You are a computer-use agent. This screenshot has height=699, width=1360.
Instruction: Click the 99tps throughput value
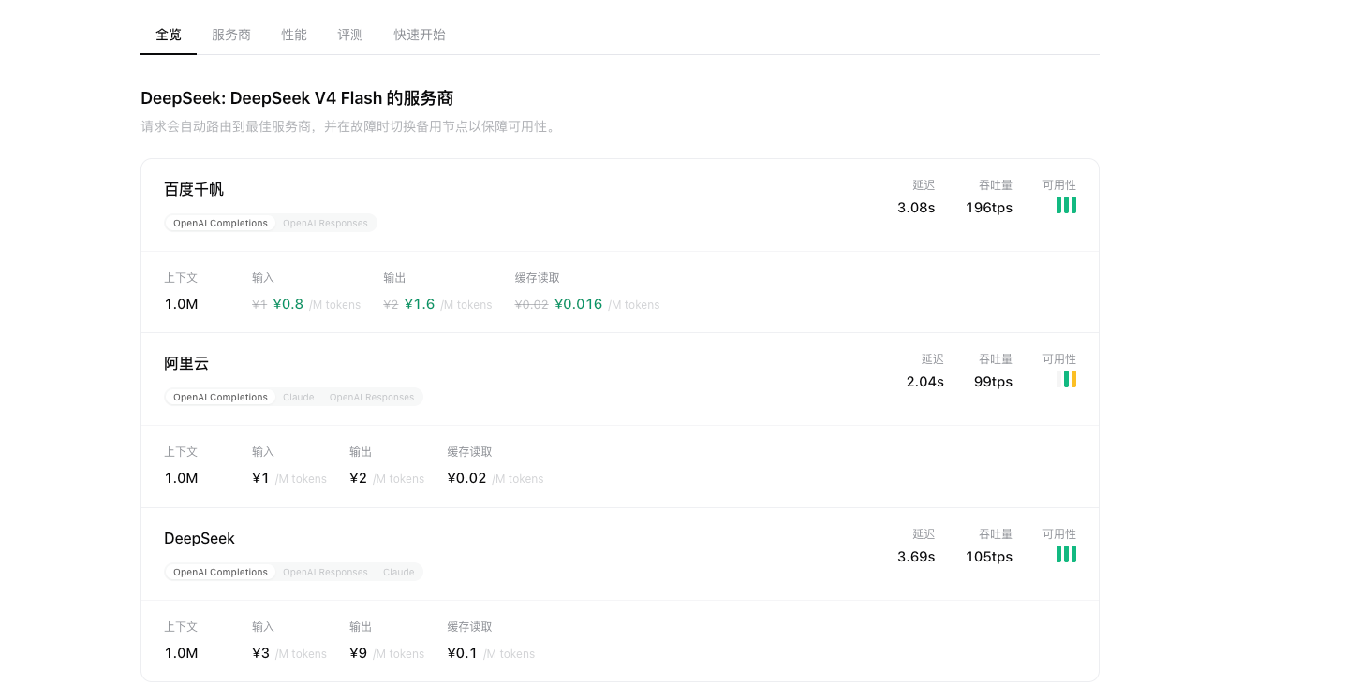point(993,381)
